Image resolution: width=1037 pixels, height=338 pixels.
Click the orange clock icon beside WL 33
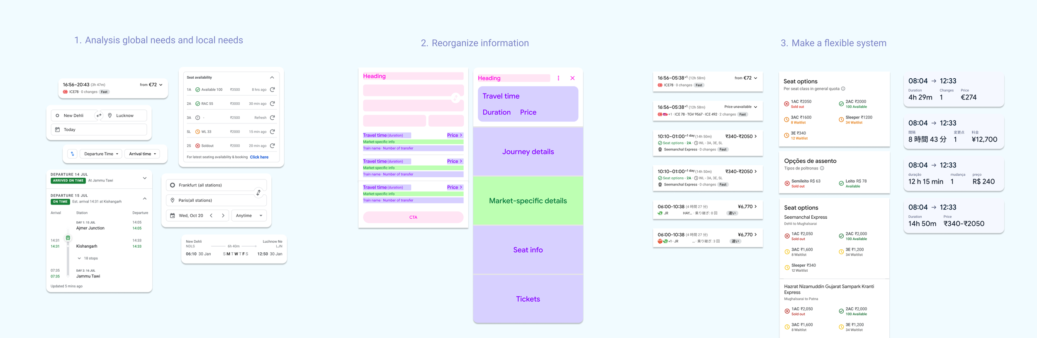click(198, 132)
